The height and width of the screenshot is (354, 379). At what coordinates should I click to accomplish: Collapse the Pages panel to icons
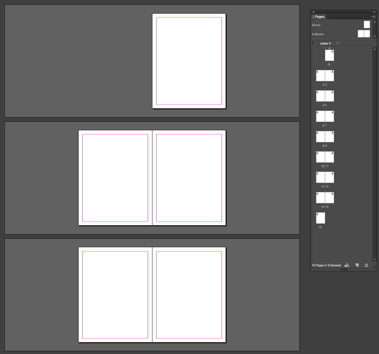[x=374, y=12]
